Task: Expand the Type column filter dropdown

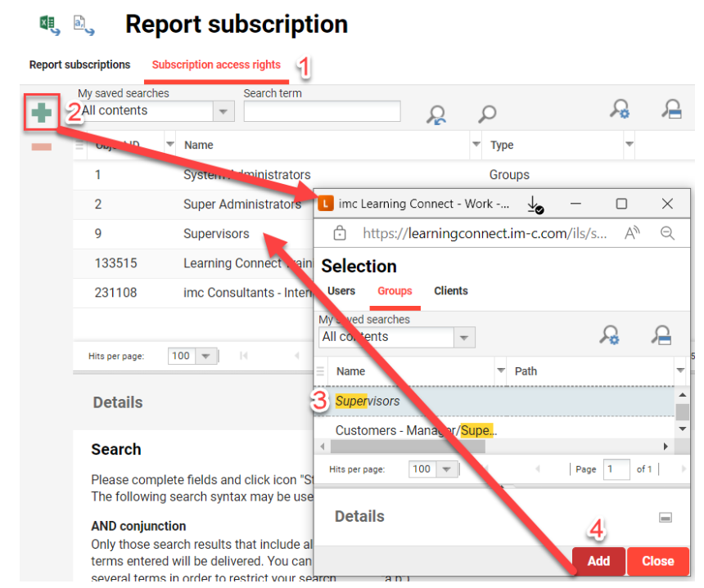Action: [x=629, y=145]
